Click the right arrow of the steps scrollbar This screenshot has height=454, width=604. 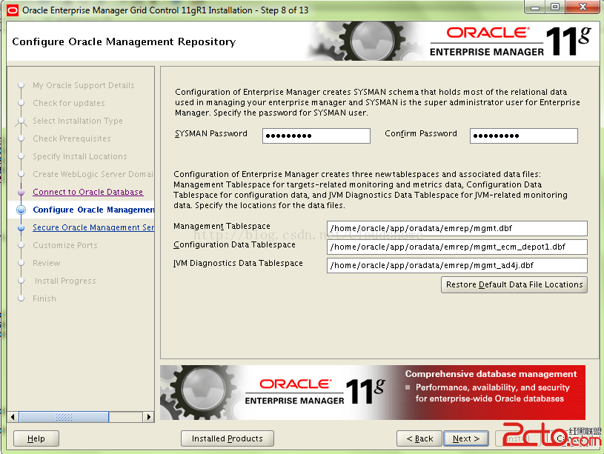[149, 417]
